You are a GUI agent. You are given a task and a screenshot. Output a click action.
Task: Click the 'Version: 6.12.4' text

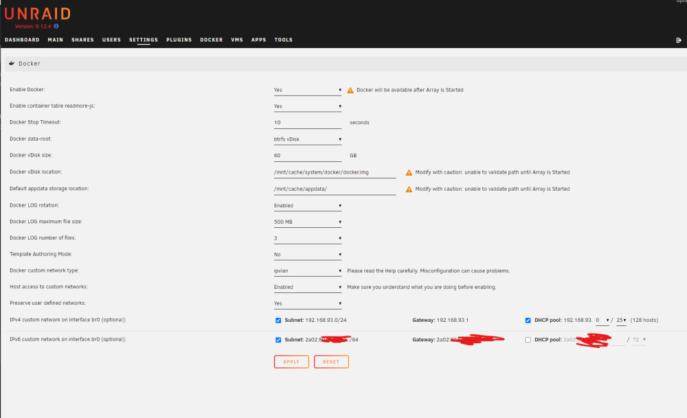[x=33, y=26]
